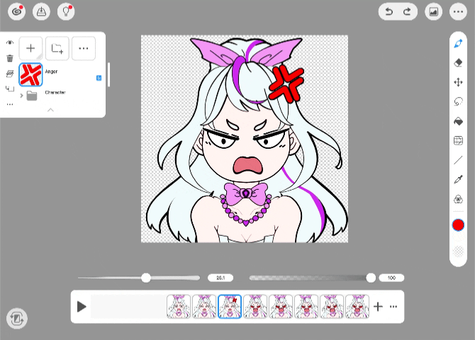The image size is (475, 340).
Task: Open the layer sidebar three-dots menu
Action: 10,104
